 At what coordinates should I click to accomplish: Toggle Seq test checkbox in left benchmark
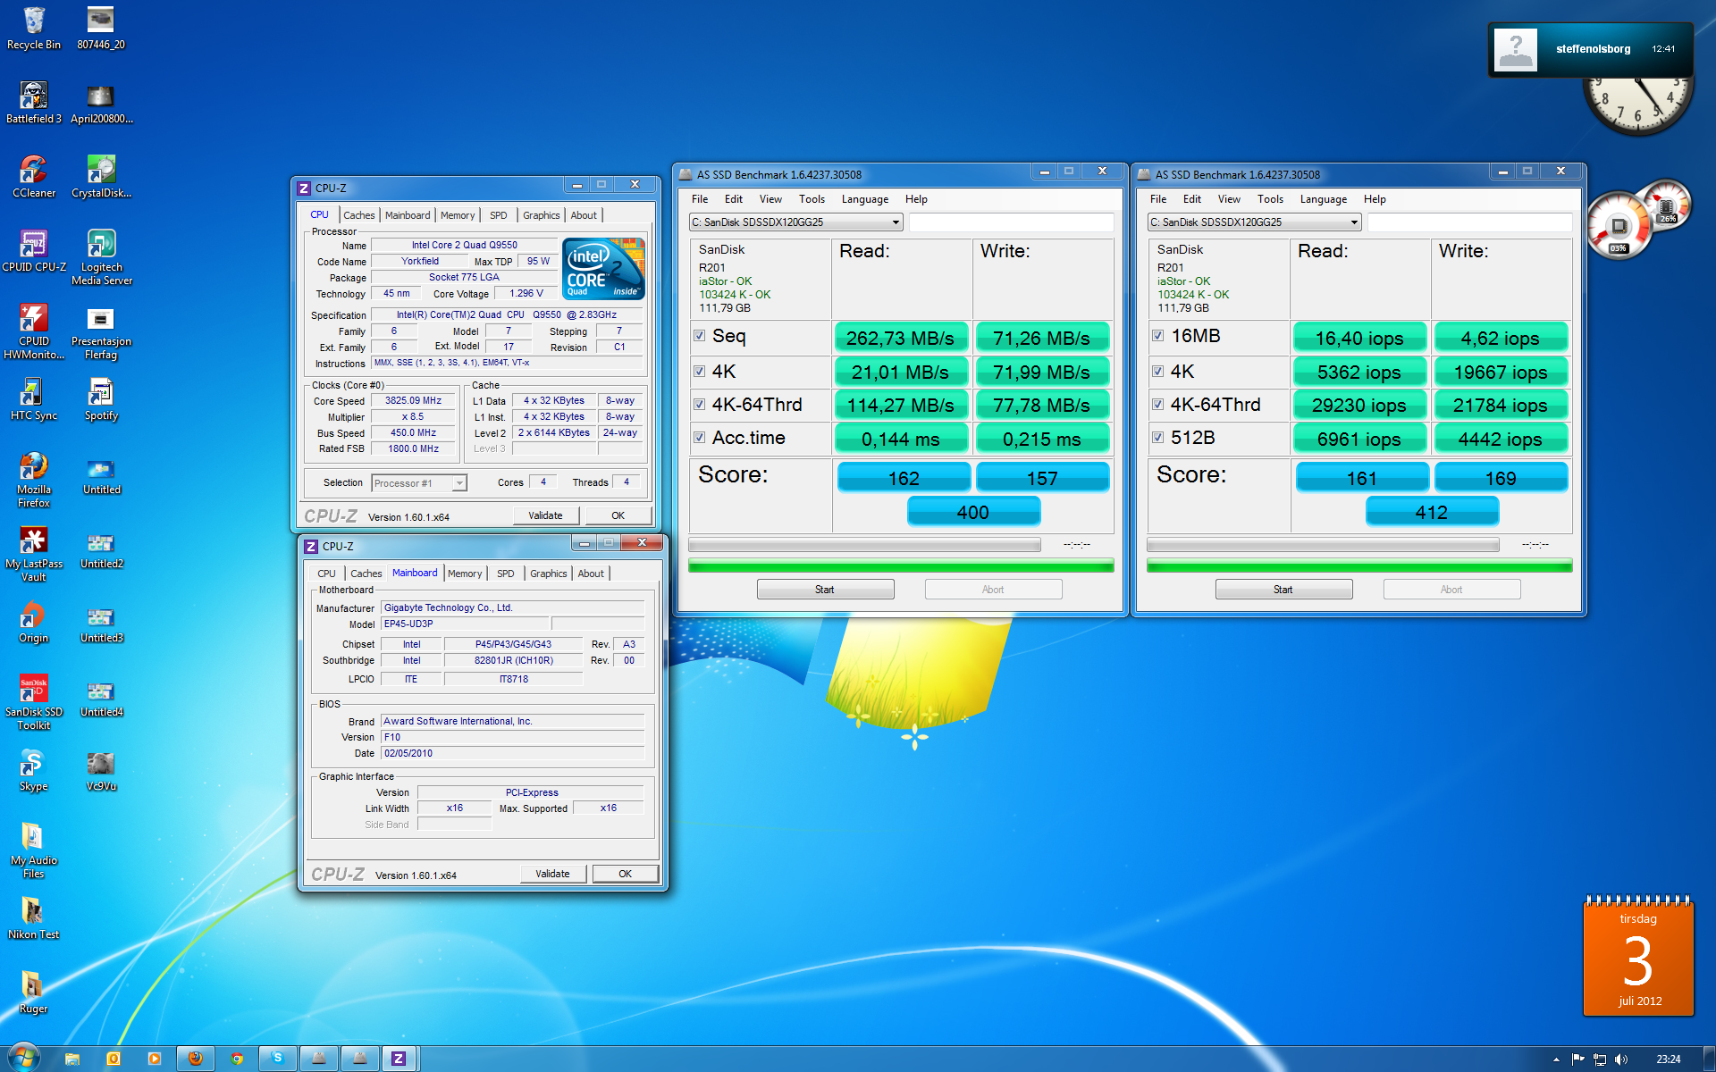pos(700,337)
